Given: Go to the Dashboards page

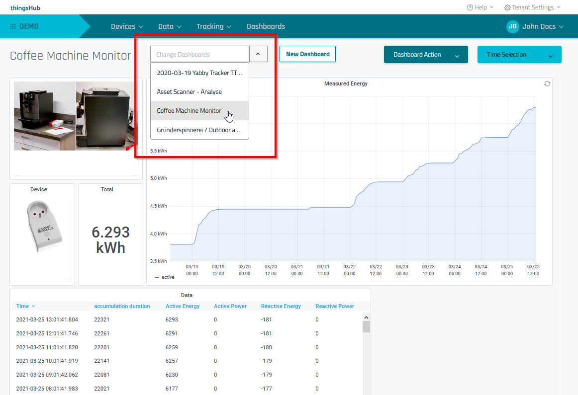Looking at the screenshot, I should click(266, 26).
